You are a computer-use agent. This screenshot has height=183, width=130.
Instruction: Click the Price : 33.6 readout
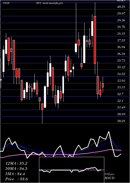coord(17,179)
